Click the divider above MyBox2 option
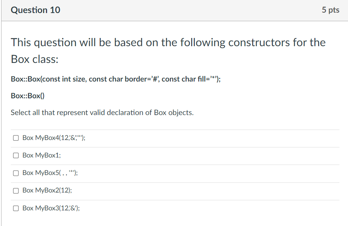 click(x=174, y=182)
